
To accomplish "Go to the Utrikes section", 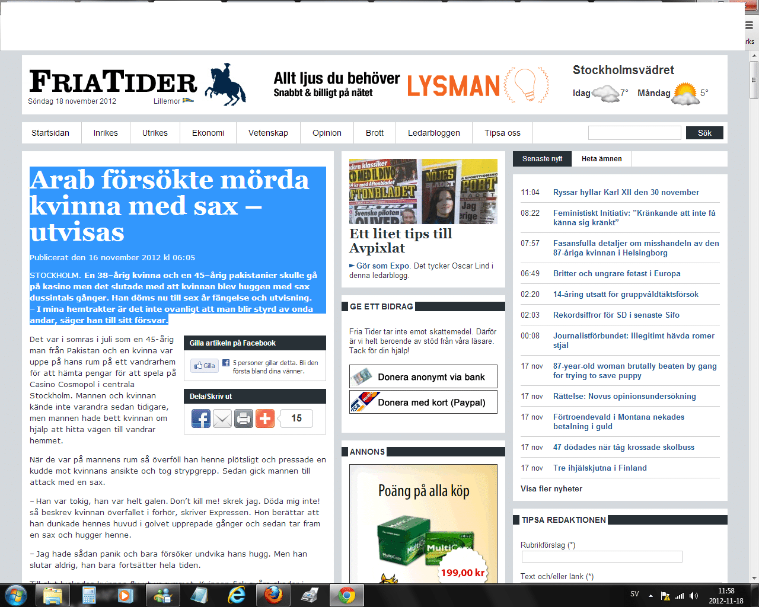I will 155,133.
